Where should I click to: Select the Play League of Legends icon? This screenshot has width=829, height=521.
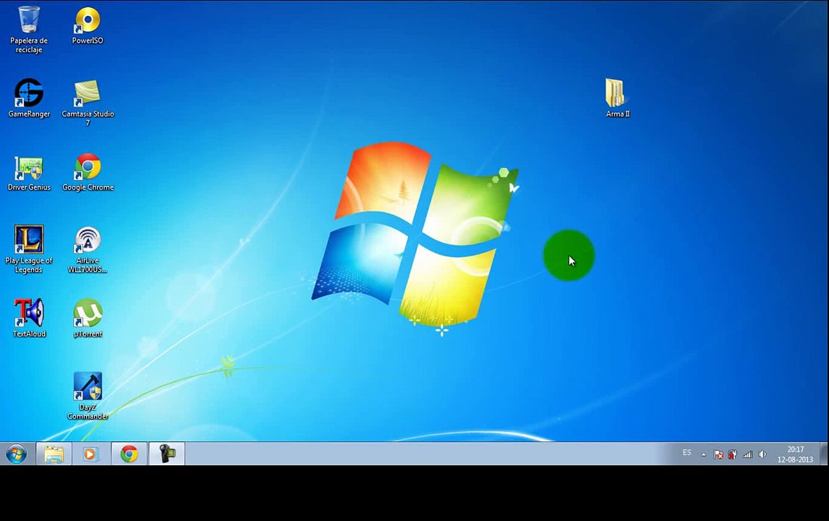28,249
